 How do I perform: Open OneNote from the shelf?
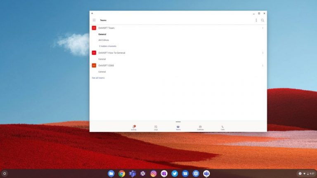164,173
